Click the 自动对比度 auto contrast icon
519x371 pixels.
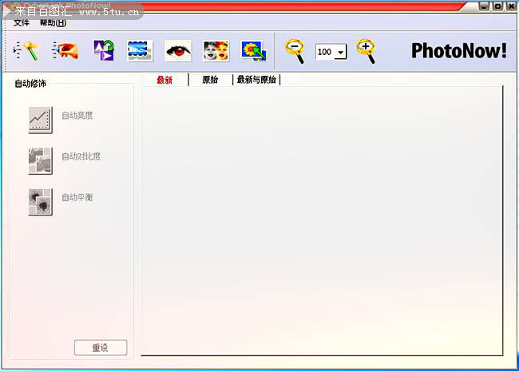[x=40, y=160]
